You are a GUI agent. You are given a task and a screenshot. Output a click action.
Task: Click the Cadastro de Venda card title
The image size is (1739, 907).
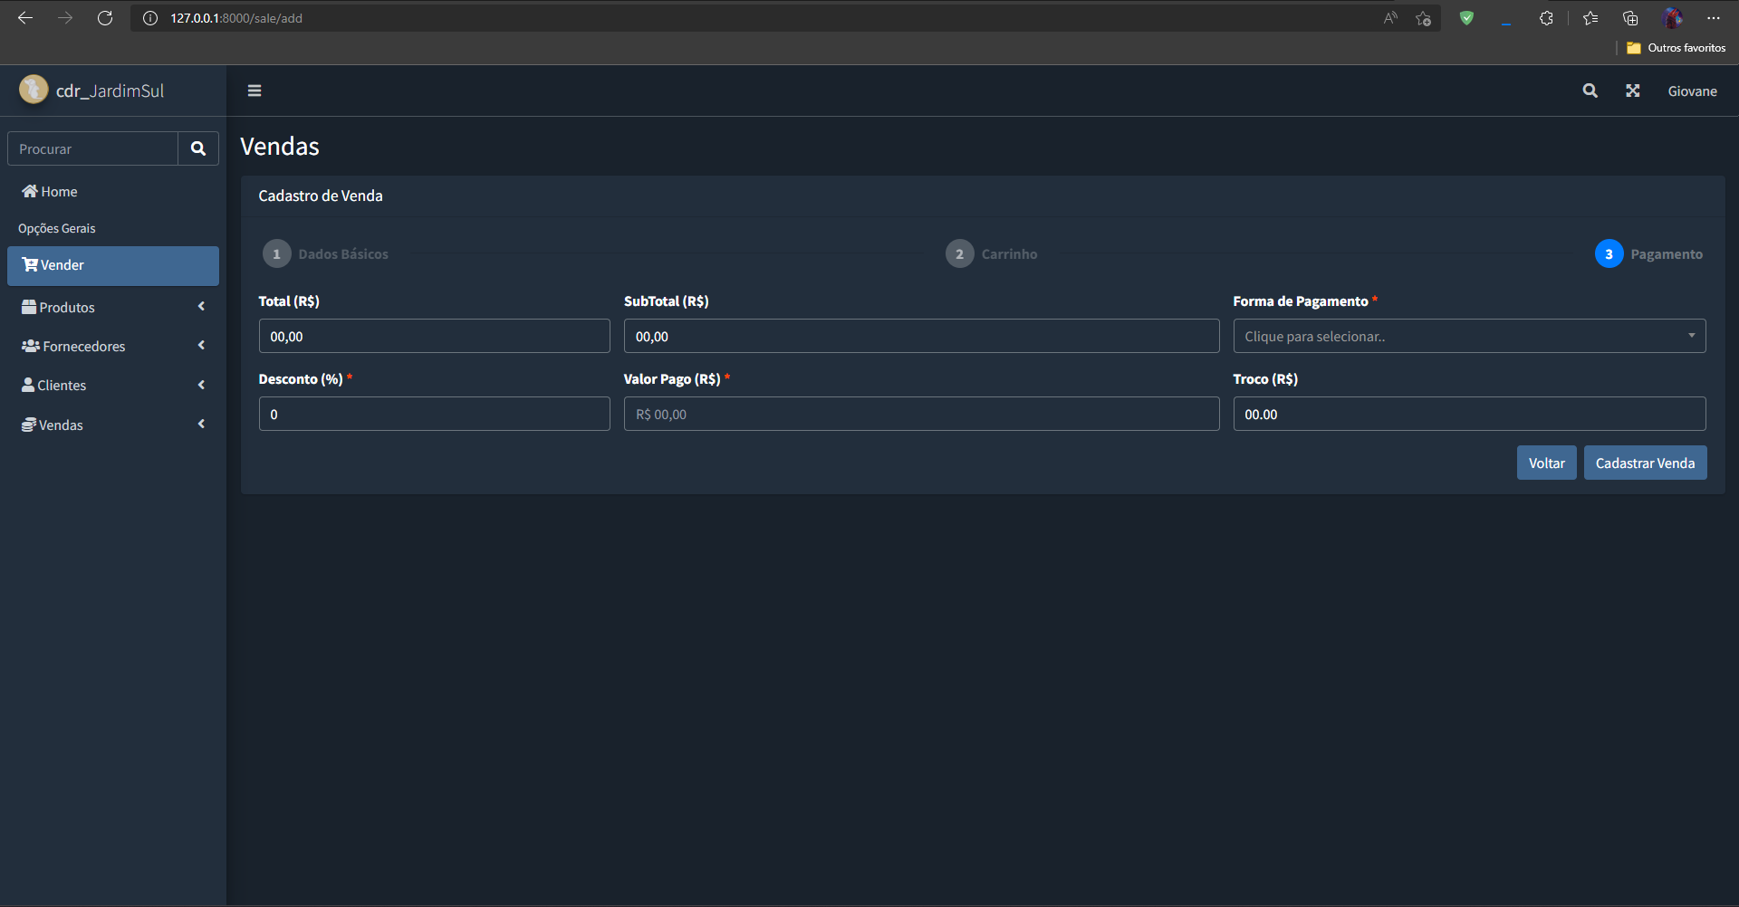point(321,196)
